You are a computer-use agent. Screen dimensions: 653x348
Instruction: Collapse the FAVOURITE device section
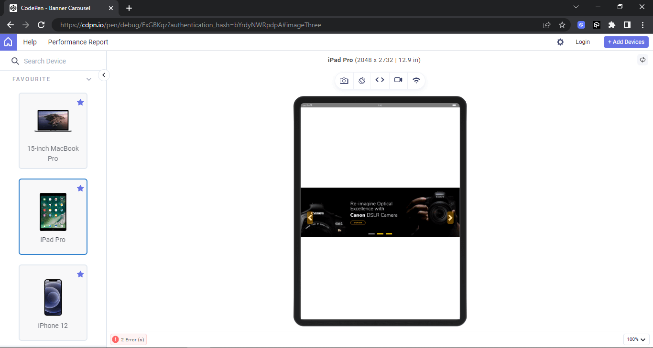click(x=89, y=79)
